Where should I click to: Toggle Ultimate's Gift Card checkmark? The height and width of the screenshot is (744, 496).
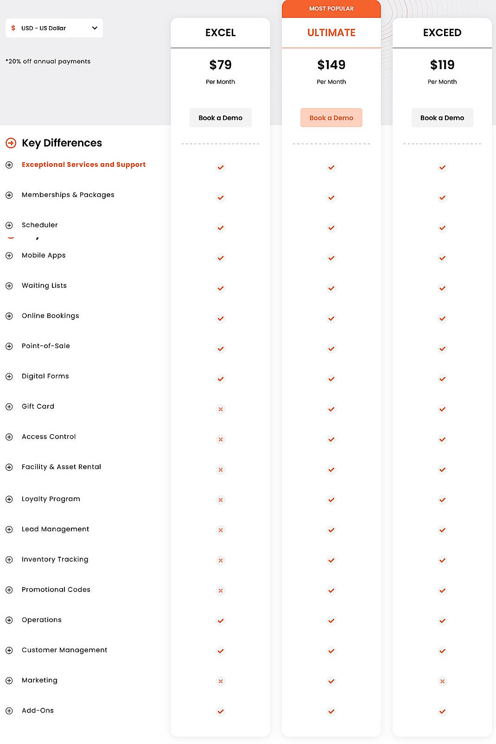tap(331, 409)
